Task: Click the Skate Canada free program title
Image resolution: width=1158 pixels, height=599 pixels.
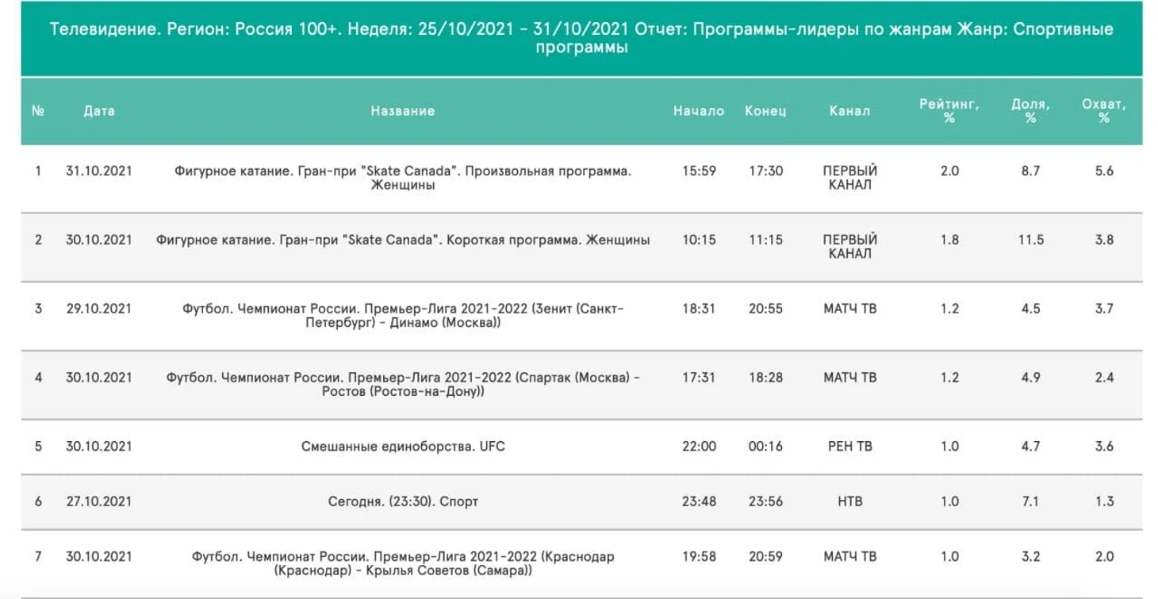Action: (403, 178)
